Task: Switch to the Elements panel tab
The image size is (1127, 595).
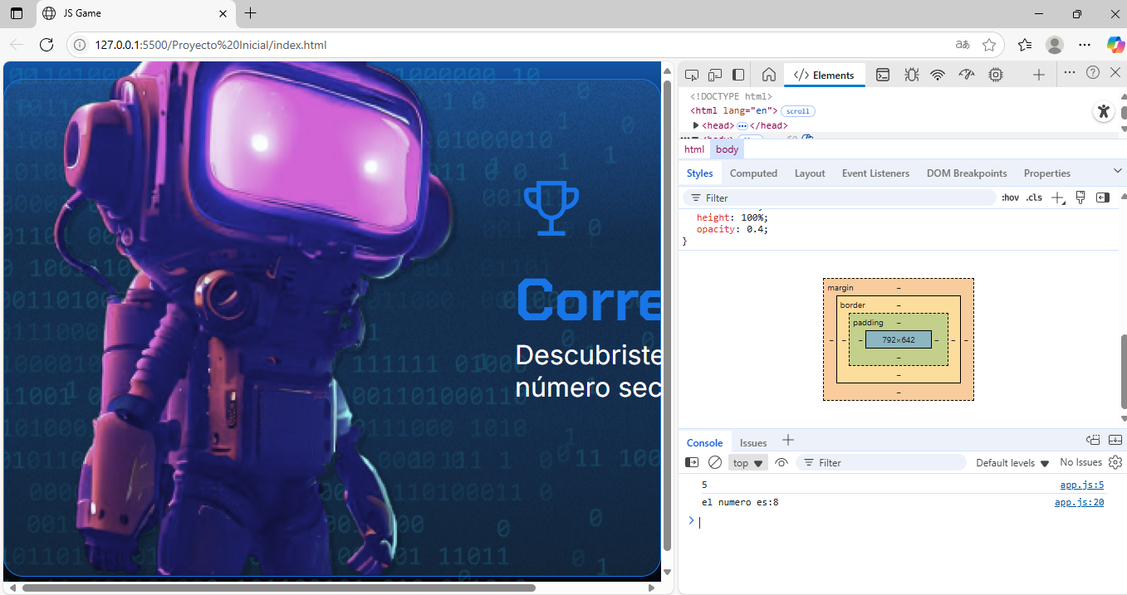Action: 825,75
